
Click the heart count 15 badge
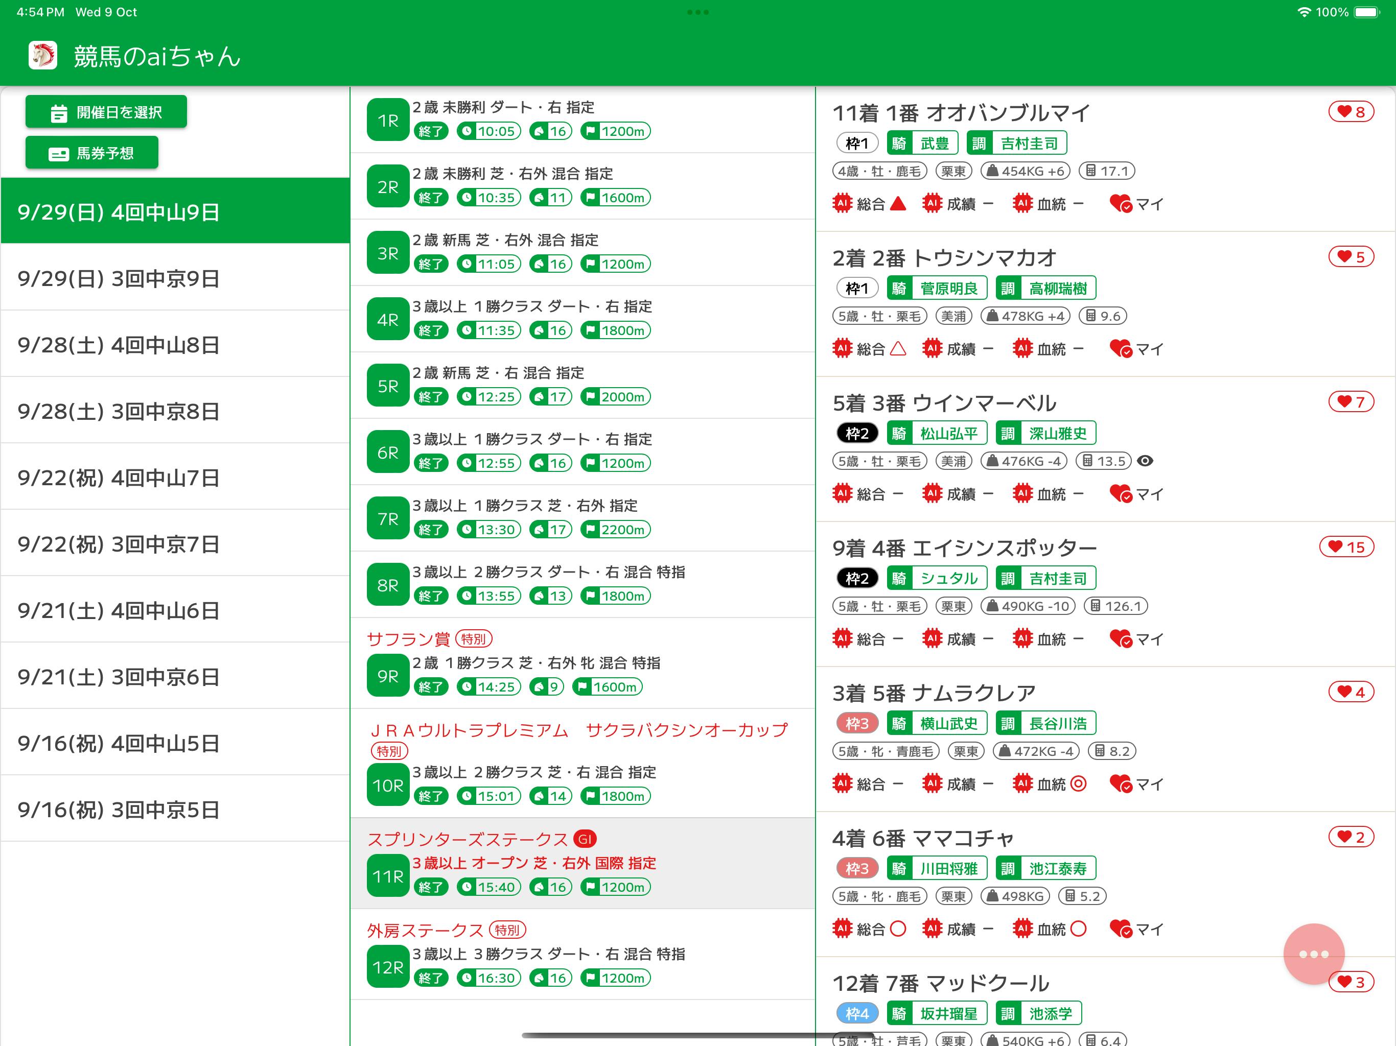click(x=1346, y=547)
